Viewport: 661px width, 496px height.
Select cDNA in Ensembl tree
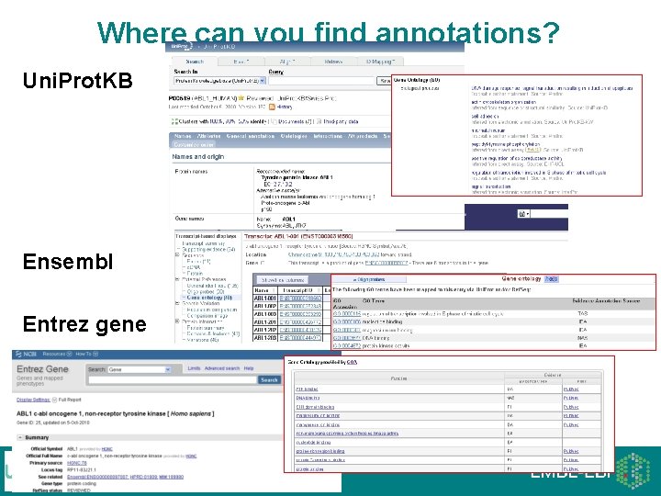[194, 267]
